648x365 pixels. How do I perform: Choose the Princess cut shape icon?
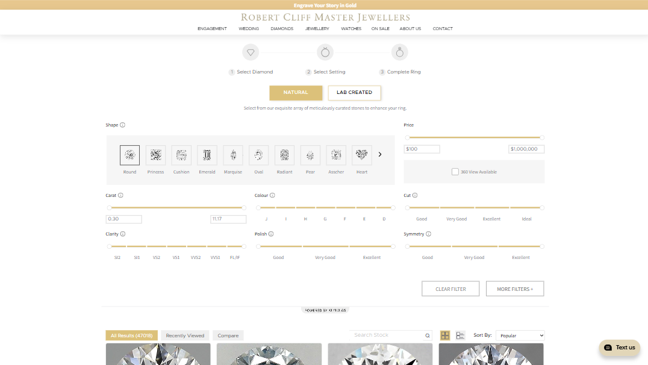point(155,155)
